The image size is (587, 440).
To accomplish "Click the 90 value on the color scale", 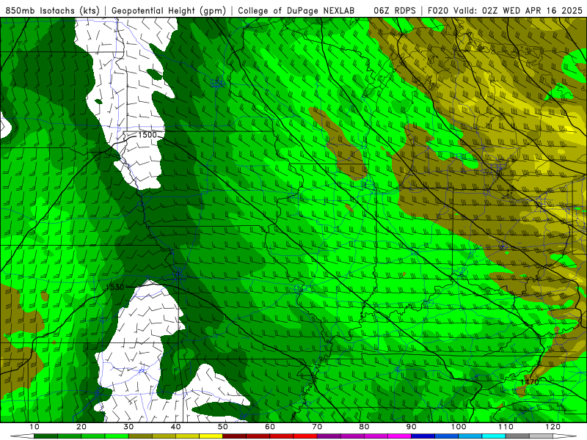I will pyautogui.click(x=412, y=427).
